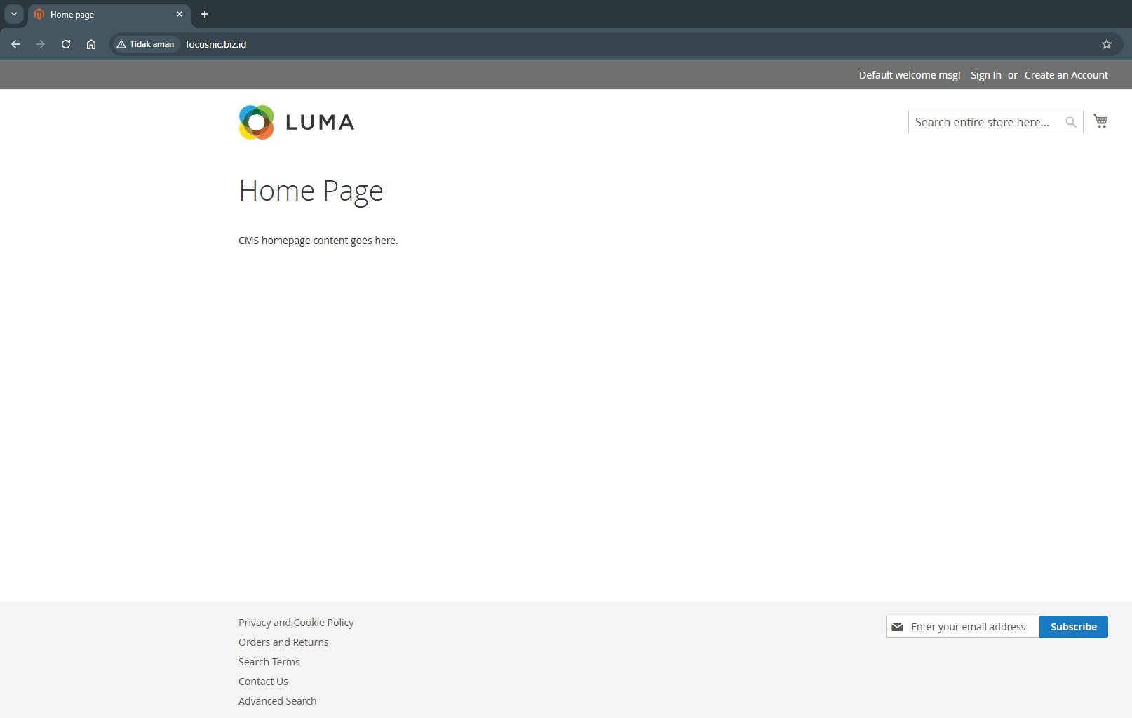Close the Home page tab
1132x718 pixels.
pyautogui.click(x=180, y=14)
